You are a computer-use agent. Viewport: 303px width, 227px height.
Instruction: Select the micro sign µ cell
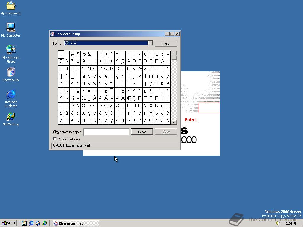[145, 91]
